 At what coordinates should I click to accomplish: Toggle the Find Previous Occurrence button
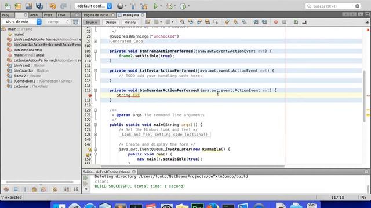191,22
